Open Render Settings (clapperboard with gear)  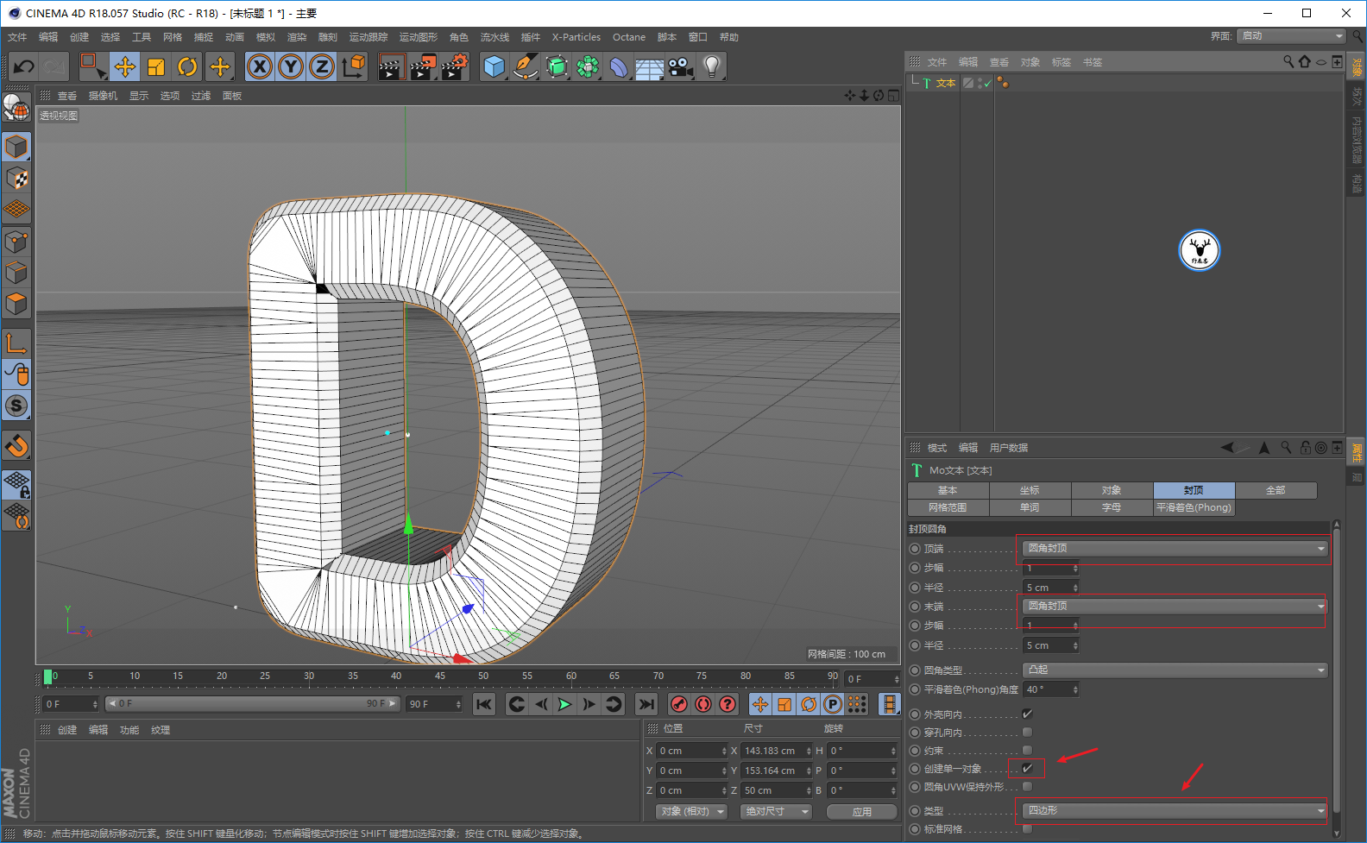point(455,66)
